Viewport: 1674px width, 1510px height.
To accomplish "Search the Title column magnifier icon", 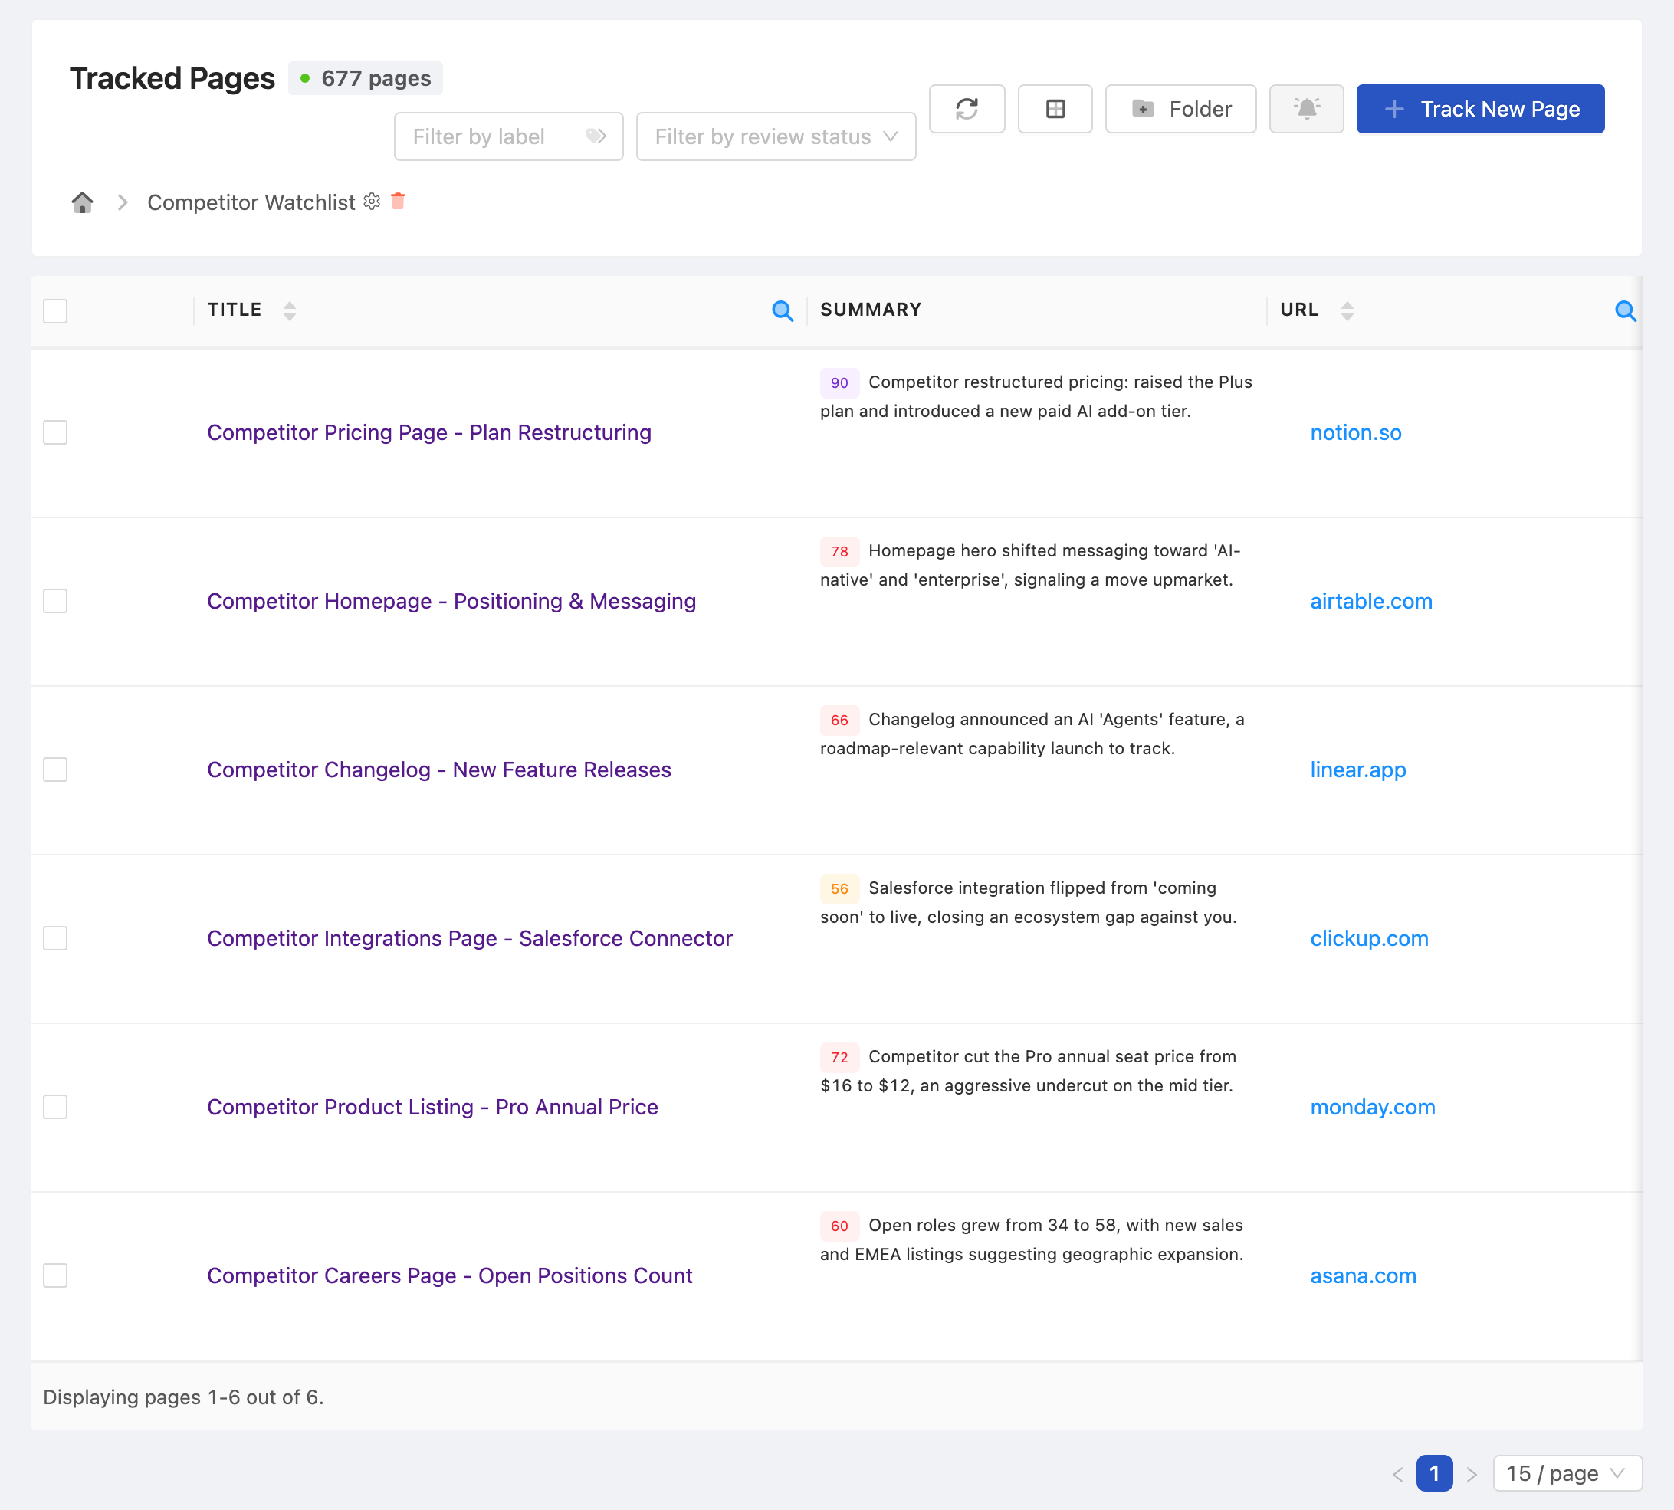I will click(x=783, y=311).
